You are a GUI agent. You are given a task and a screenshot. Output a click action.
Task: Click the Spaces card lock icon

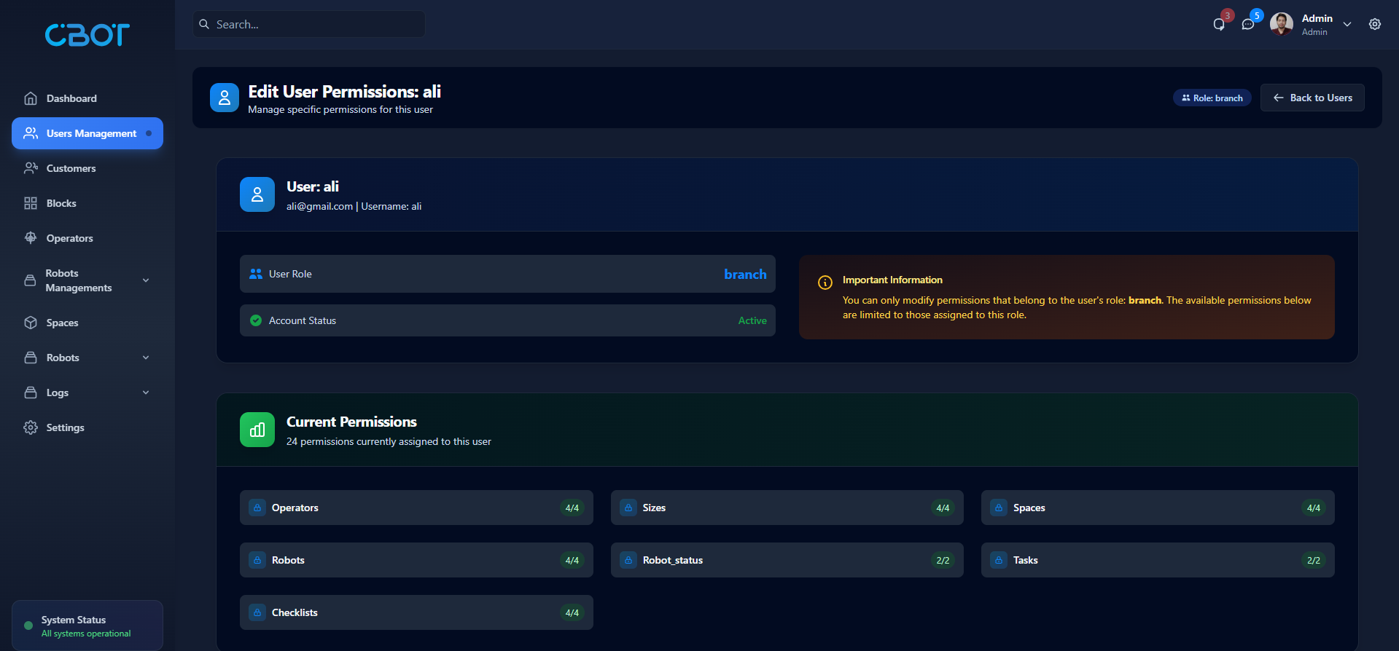[x=999, y=508]
